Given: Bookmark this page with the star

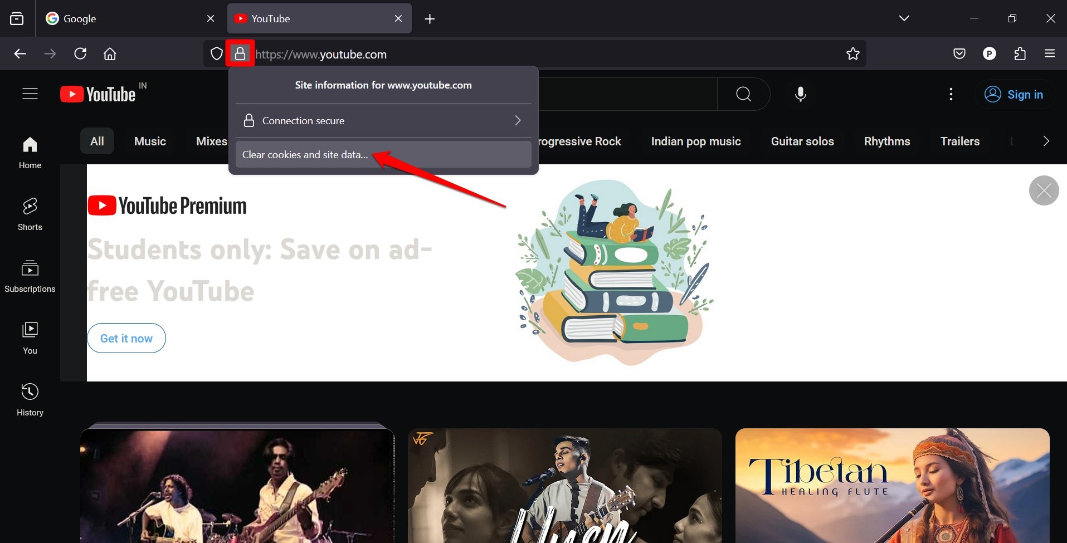Looking at the screenshot, I should click(853, 54).
